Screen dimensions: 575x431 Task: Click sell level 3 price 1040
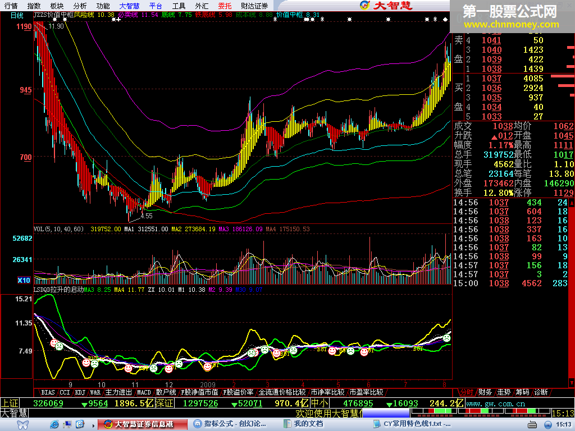tap(491, 50)
